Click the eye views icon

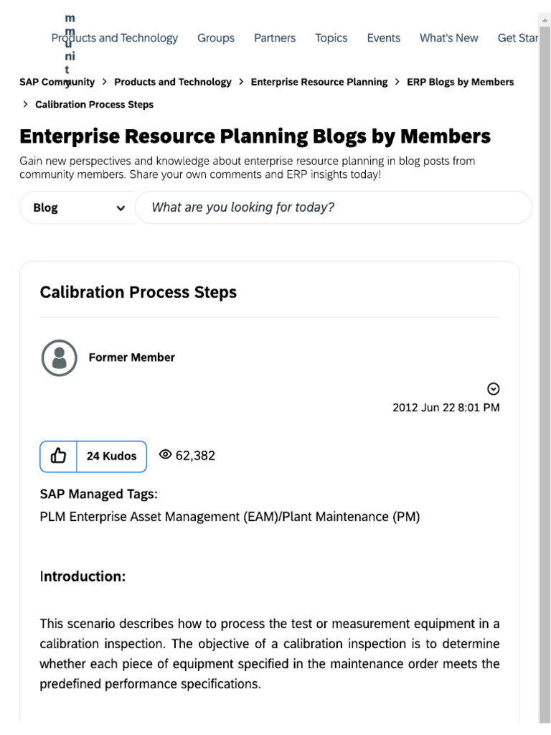coord(166,454)
